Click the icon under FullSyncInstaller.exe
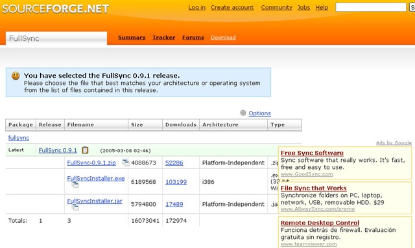Screen dimensions: 415x248 coord(75,185)
